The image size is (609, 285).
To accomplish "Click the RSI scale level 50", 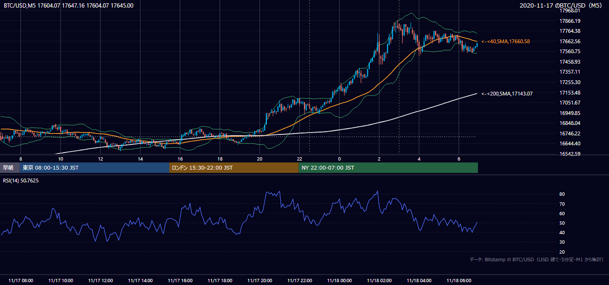I will [562, 223].
